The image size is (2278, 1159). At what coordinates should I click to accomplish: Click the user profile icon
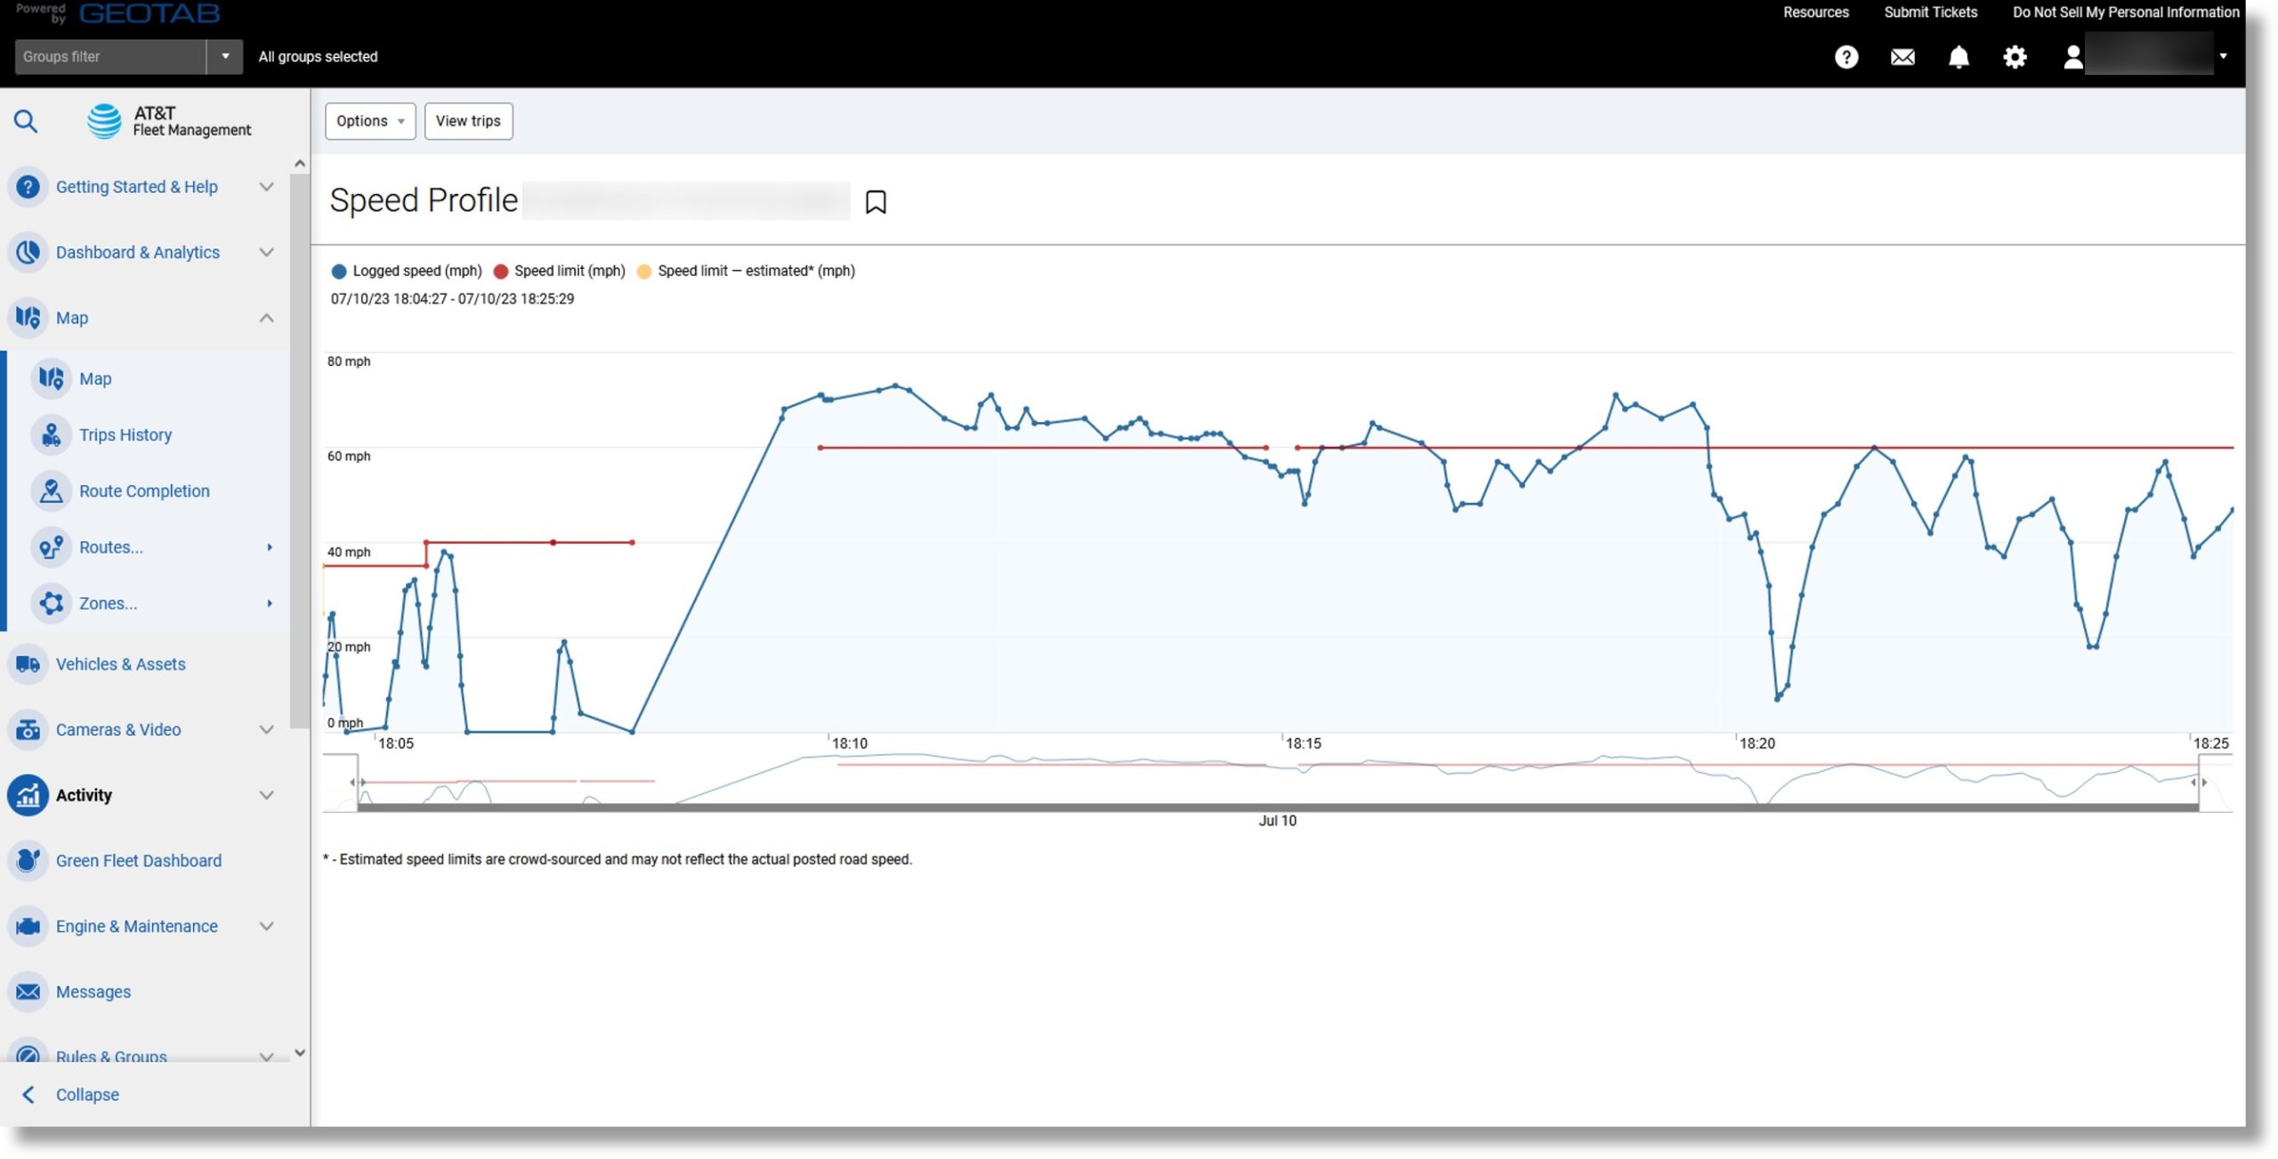coord(2072,57)
